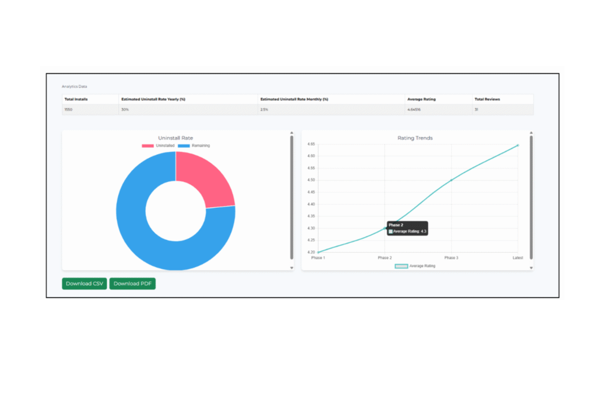Click the Download PDF button

(132, 283)
